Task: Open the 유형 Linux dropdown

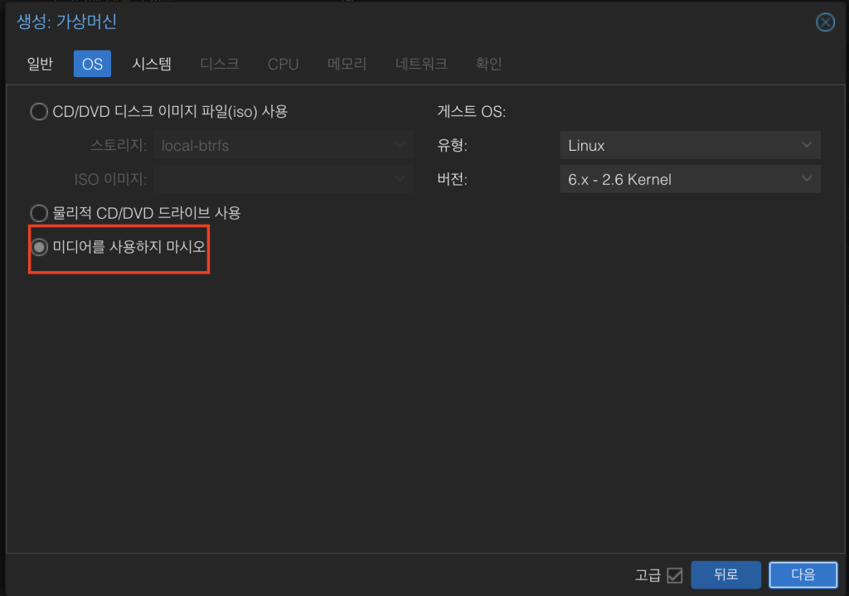Action: 690,145
